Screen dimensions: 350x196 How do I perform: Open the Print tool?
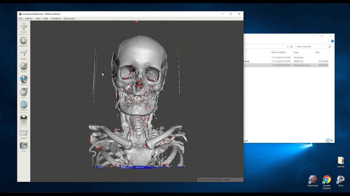tap(24, 147)
